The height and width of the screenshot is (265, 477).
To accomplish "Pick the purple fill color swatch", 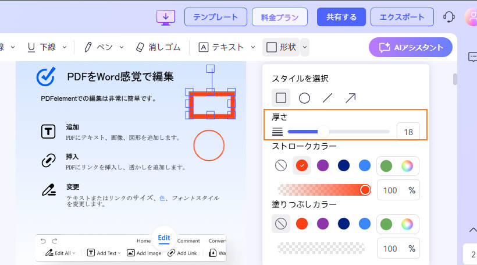I will point(323,224).
